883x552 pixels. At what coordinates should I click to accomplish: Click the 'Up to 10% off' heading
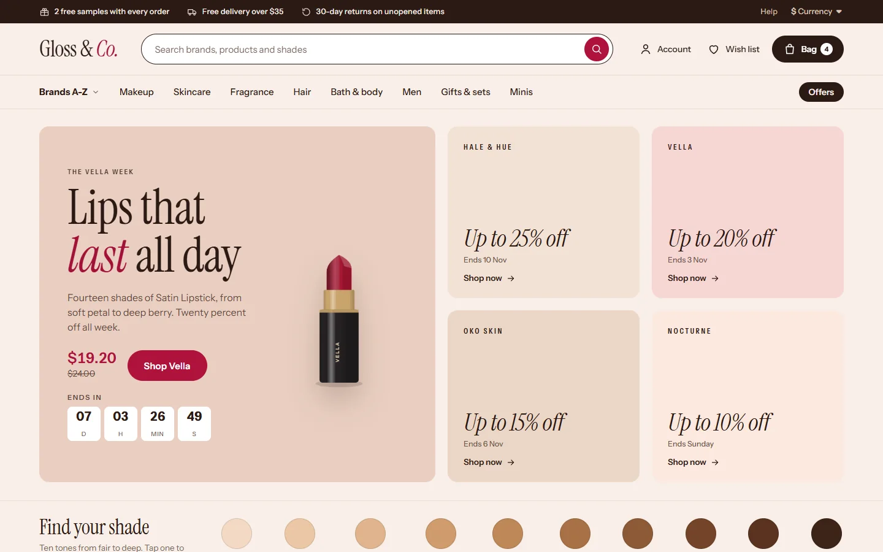[720, 423]
